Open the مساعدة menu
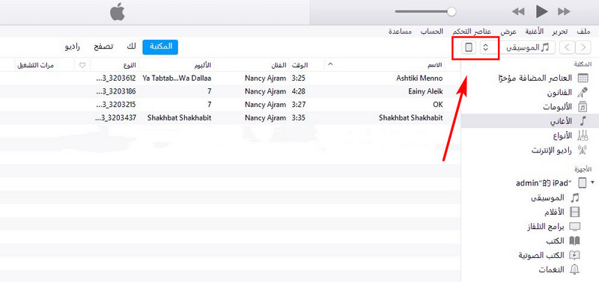The width and height of the screenshot is (599, 282). point(401,32)
